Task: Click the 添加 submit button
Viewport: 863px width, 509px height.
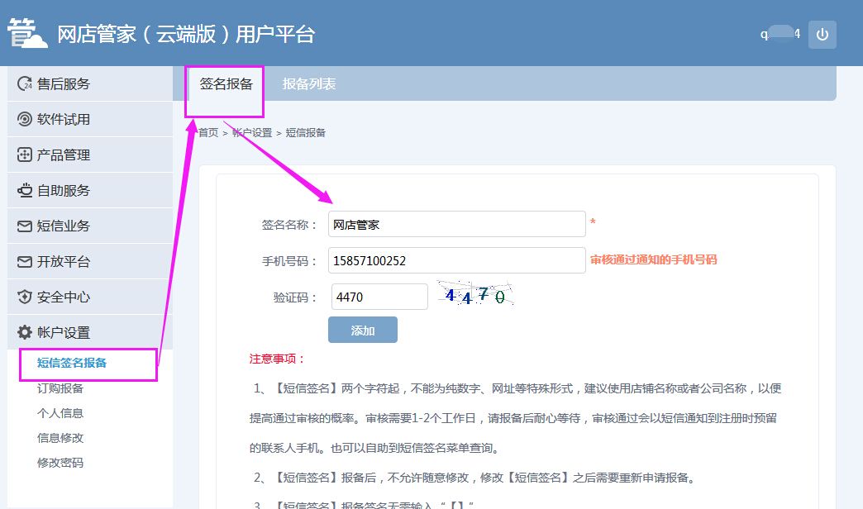Action: (x=362, y=329)
